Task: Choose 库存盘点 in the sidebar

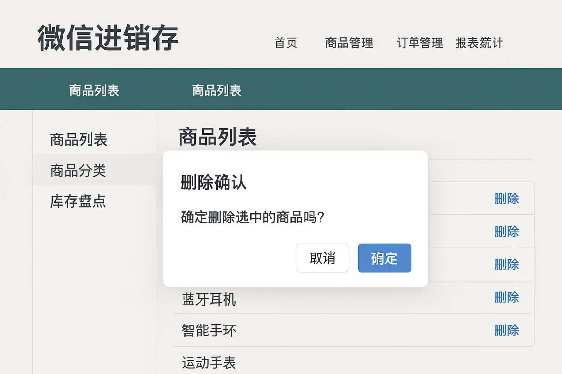Action: point(78,201)
